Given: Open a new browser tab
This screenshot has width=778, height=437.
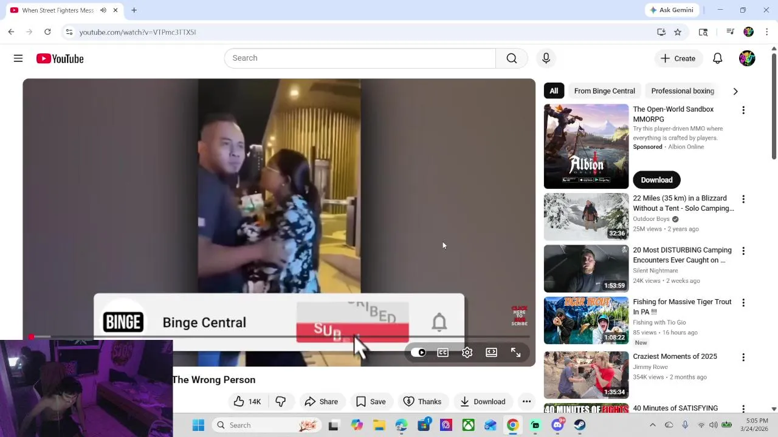Looking at the screenshot, I should point(134,10).
